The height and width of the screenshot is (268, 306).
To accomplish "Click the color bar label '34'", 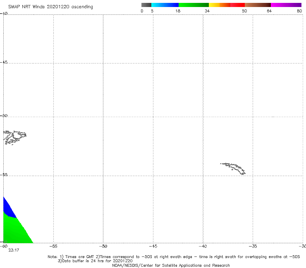I will tap(207, 11).
